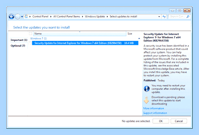Collapse the Windows 7 (1) group
The width and height of the screenshot is (199, 135).
139,38
